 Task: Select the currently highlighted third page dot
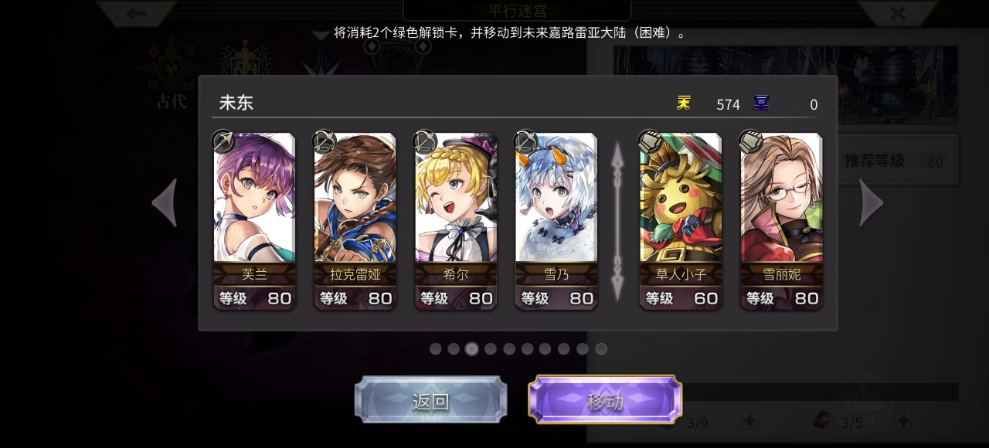[x=472, y=349]
